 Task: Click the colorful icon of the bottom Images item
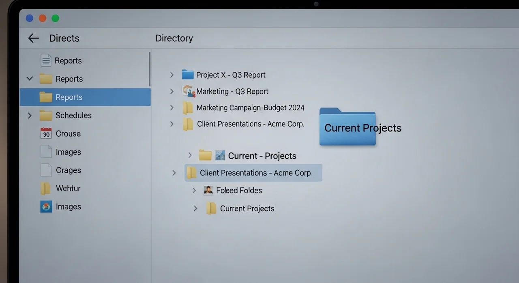pos(46,206)
